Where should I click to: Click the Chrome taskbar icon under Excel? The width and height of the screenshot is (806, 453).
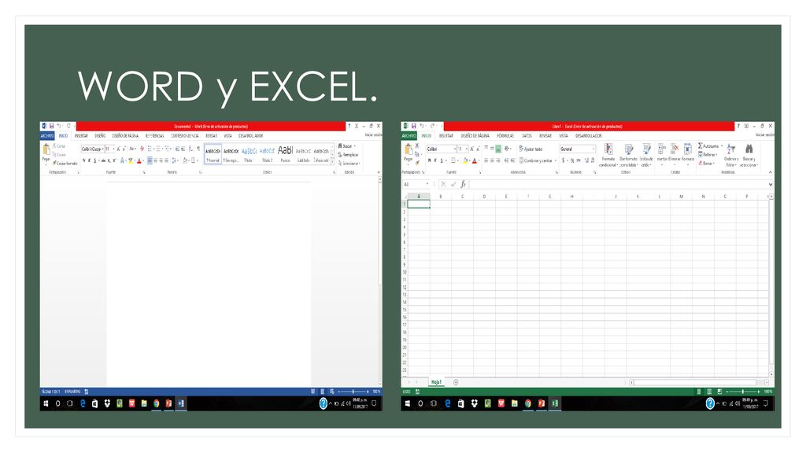[527, 403]
